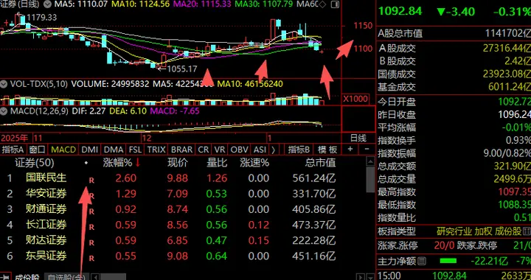Viewport: 531px width, 280px height.
Task: Open the VOL-TDX indicator dropdown arrow
Action: pos(4,84)
